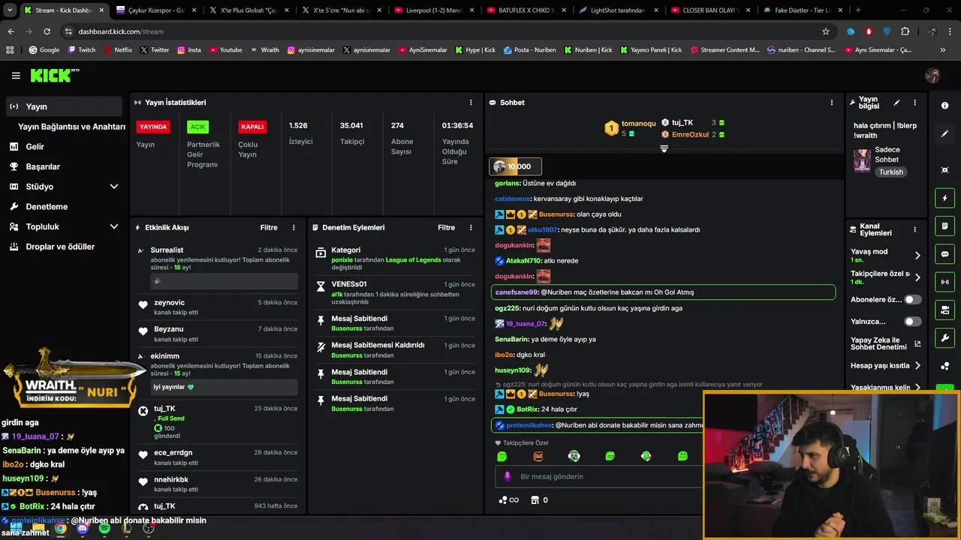Open the Twitch bookmark in the bookmarks bar
The width and height of the screenshot is (961, 540).
point(82,49)
